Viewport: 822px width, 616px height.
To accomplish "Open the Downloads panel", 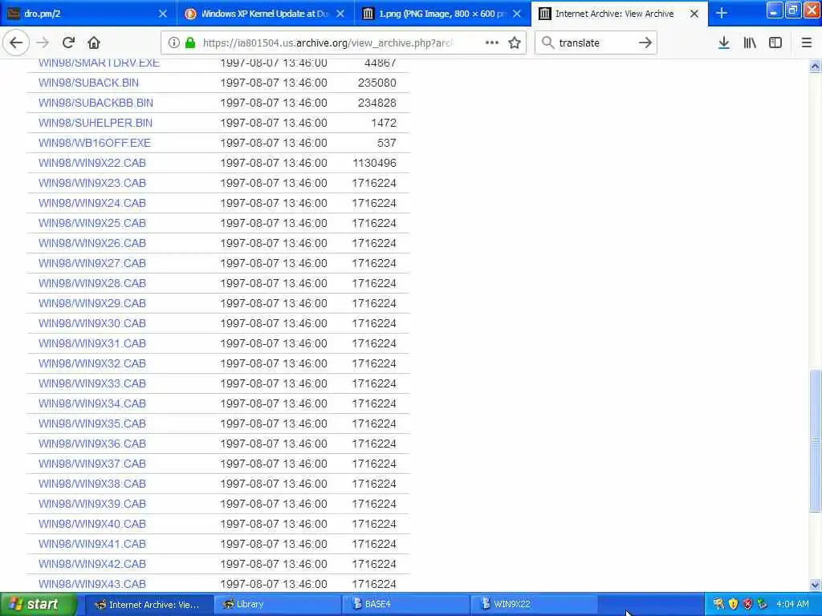I will point(724,43).
